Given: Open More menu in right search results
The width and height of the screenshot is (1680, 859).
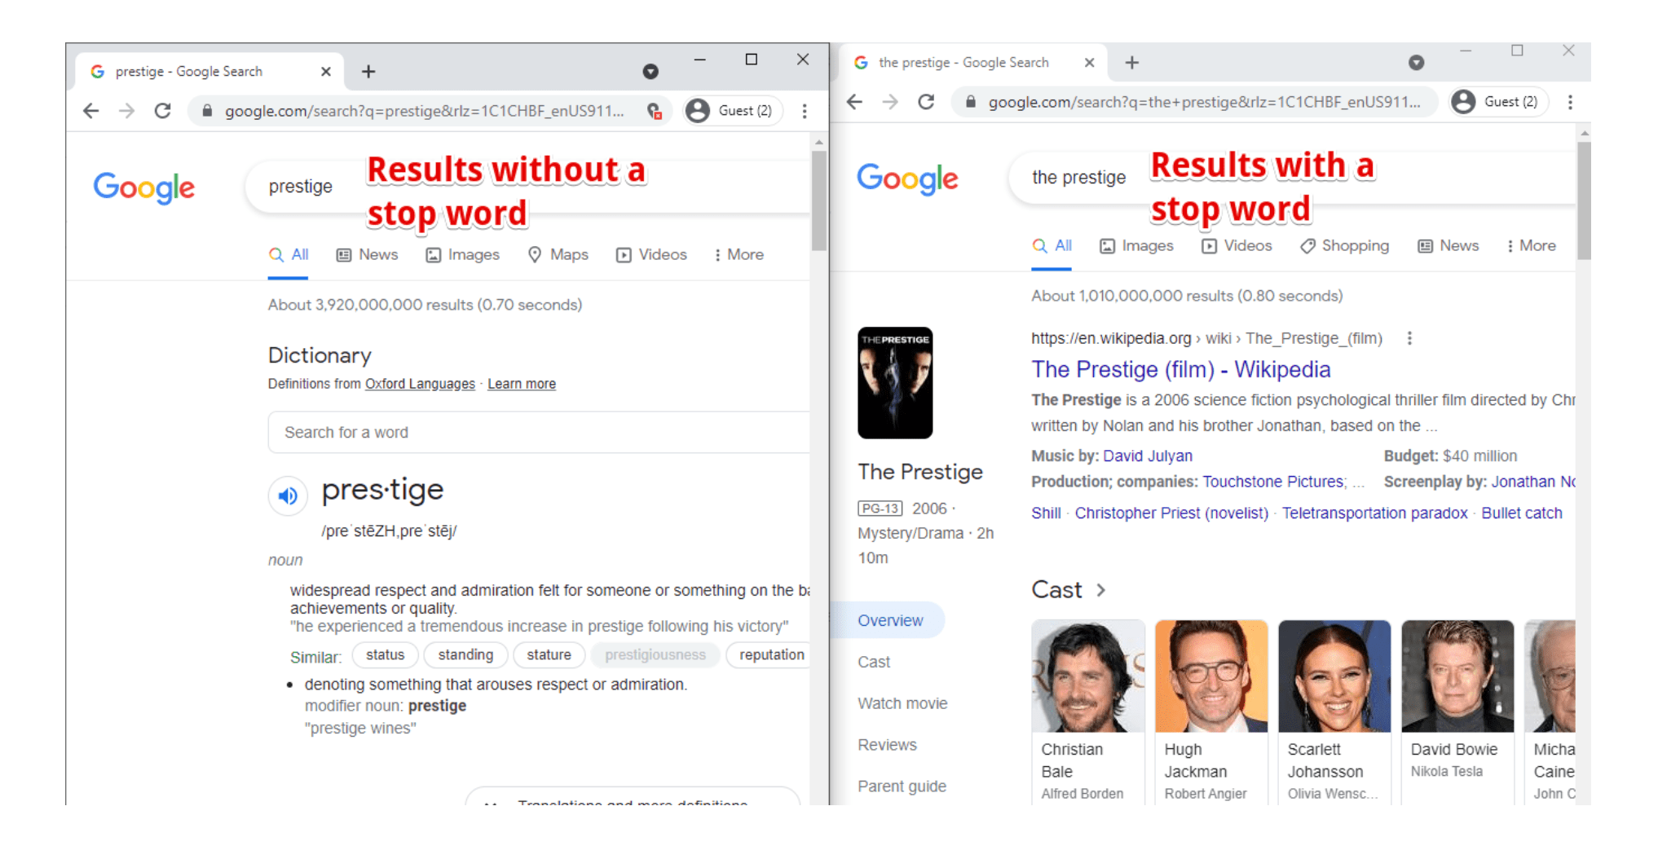Looking at the screenshot, I should [x=1532, y=246].
